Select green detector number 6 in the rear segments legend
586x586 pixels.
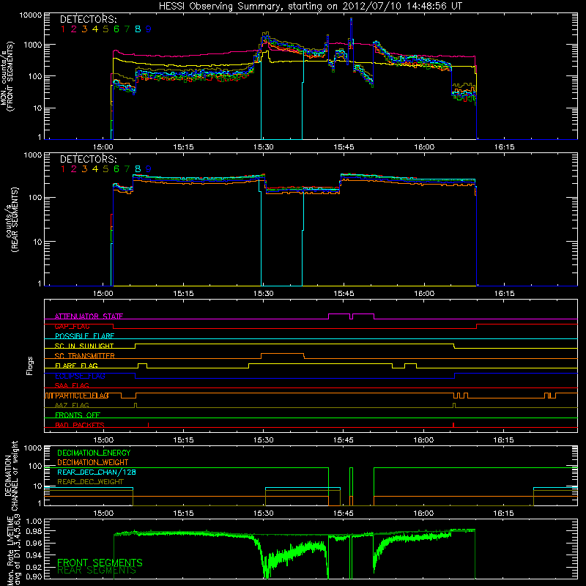(x=116, y=169)
